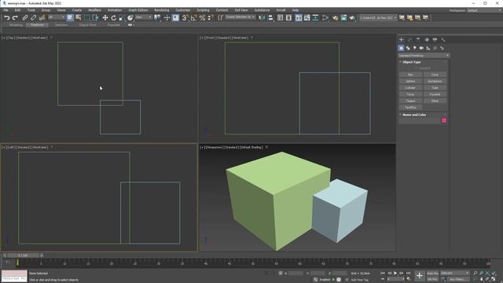
Task: Open the Standard Primitives dropdown
Action: (x=424, y=56)
